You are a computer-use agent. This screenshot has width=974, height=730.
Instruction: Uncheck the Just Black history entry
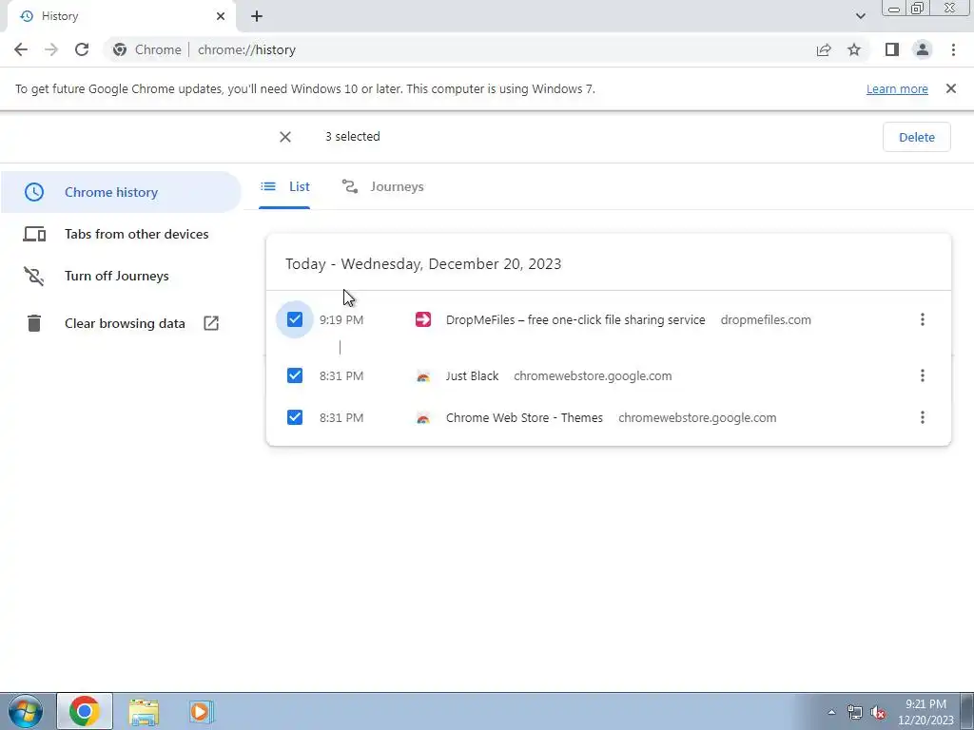295,375
